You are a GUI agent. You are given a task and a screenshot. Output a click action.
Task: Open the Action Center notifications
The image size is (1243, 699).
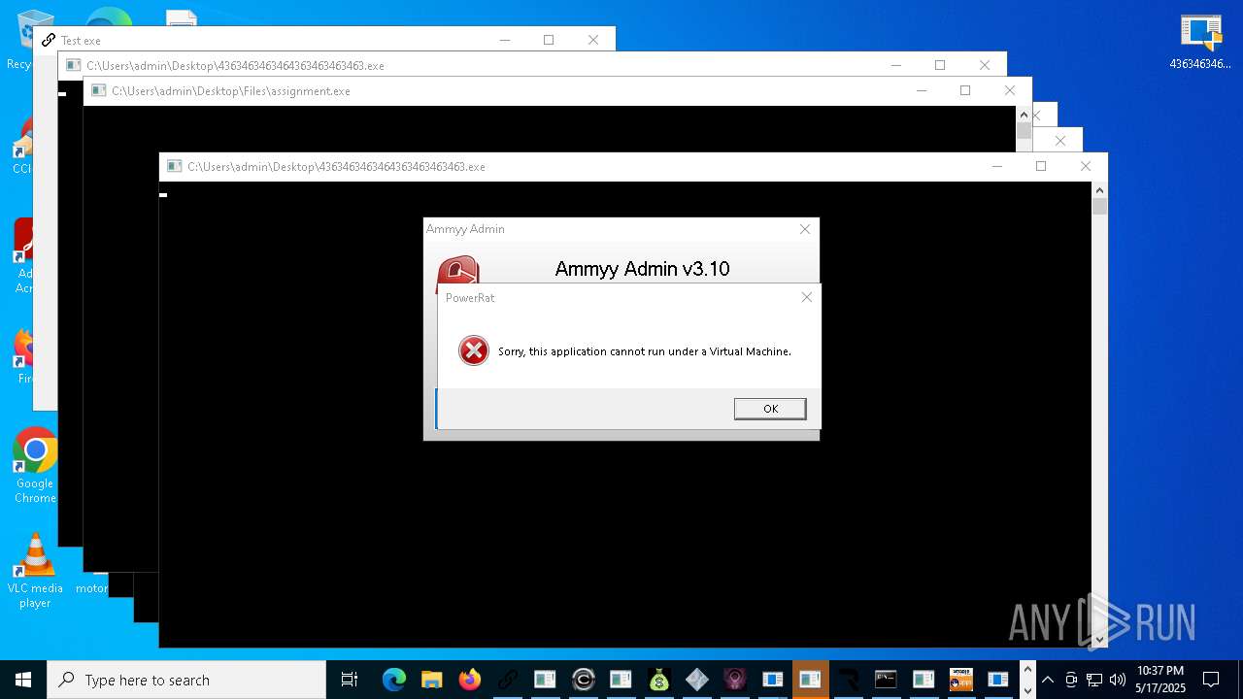point(1211,680)
